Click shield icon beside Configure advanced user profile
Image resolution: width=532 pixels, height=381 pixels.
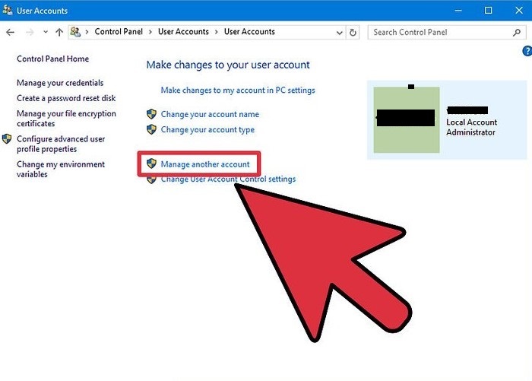[7, 139]
